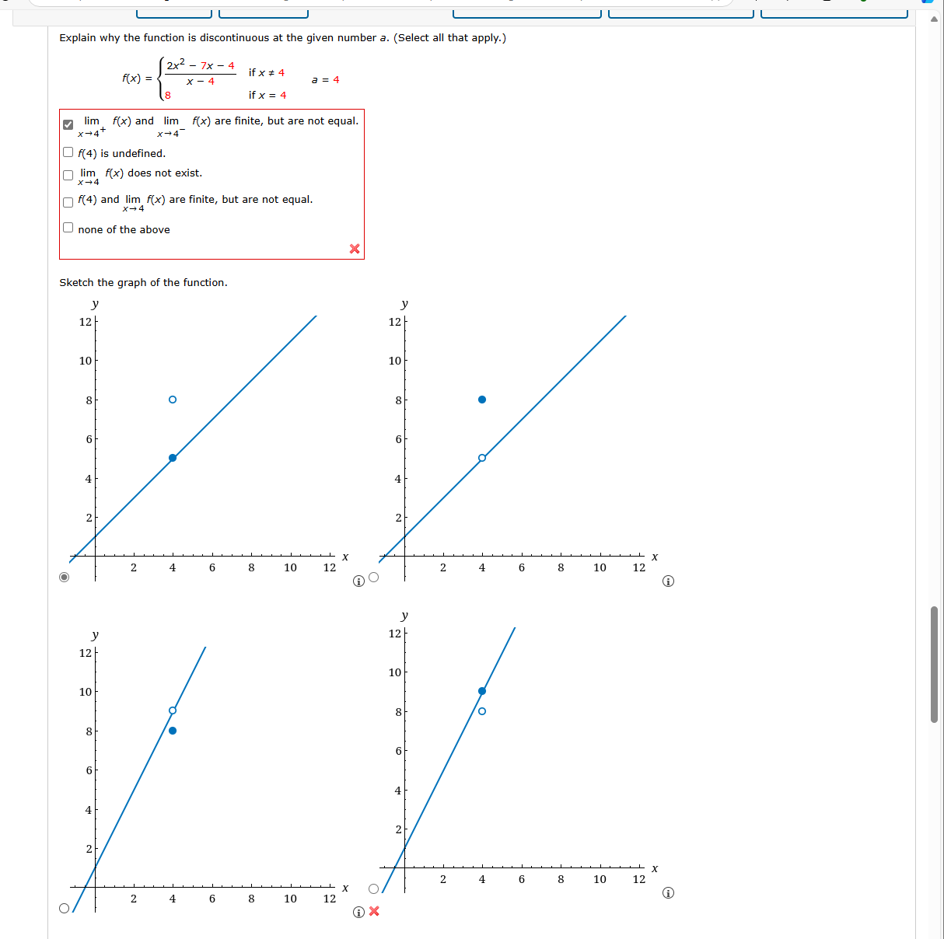Click the red X mark below the bottom-left graph
The width and height of the screenshot is (944, 939).
[x=375, y=912]
